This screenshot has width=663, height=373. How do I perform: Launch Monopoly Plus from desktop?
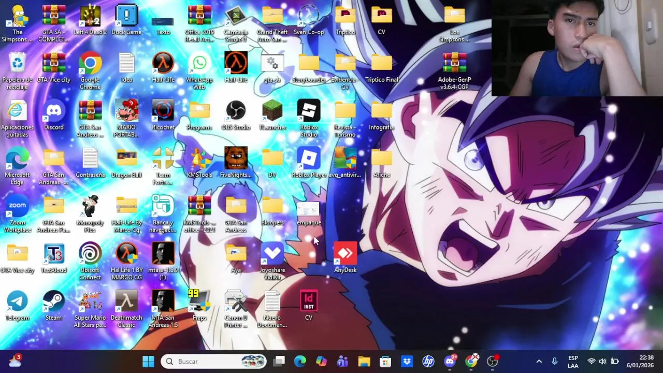pos(90,214)
